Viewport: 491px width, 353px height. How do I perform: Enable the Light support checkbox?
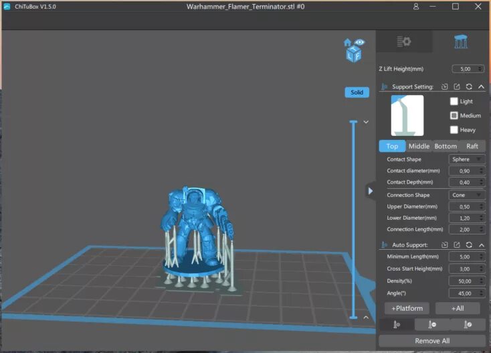tap(454, 101)
